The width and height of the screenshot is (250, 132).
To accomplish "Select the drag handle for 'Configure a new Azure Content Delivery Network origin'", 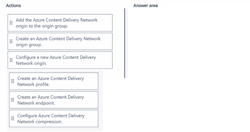I will pos(11,60).
